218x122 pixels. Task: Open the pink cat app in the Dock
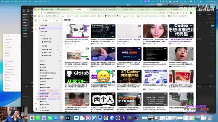pyautogui.click(x=88, y=118)
